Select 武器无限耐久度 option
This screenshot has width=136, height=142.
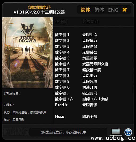point(95,64)
